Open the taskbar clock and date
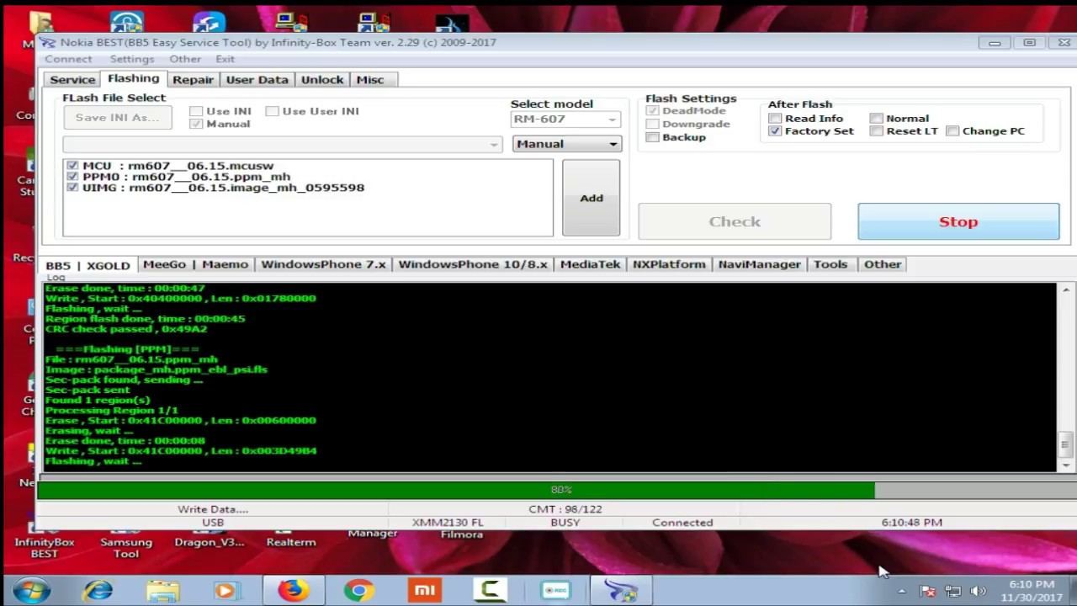 pyautogui.click(x=1032, y=591)
